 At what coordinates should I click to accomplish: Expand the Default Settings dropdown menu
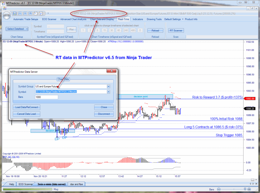pos(174,19)
